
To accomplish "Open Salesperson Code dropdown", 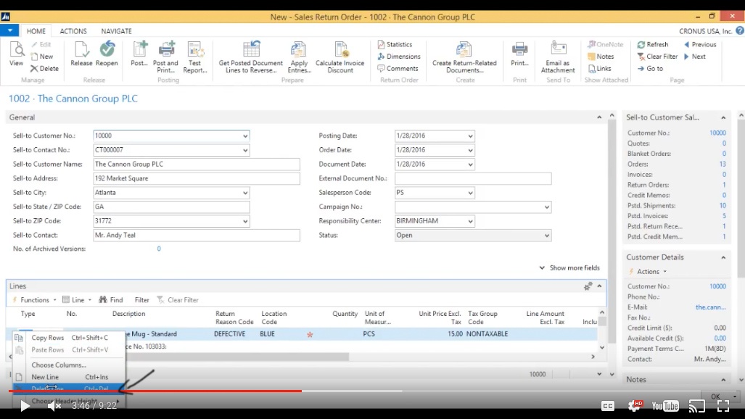I will coord(470,193).
